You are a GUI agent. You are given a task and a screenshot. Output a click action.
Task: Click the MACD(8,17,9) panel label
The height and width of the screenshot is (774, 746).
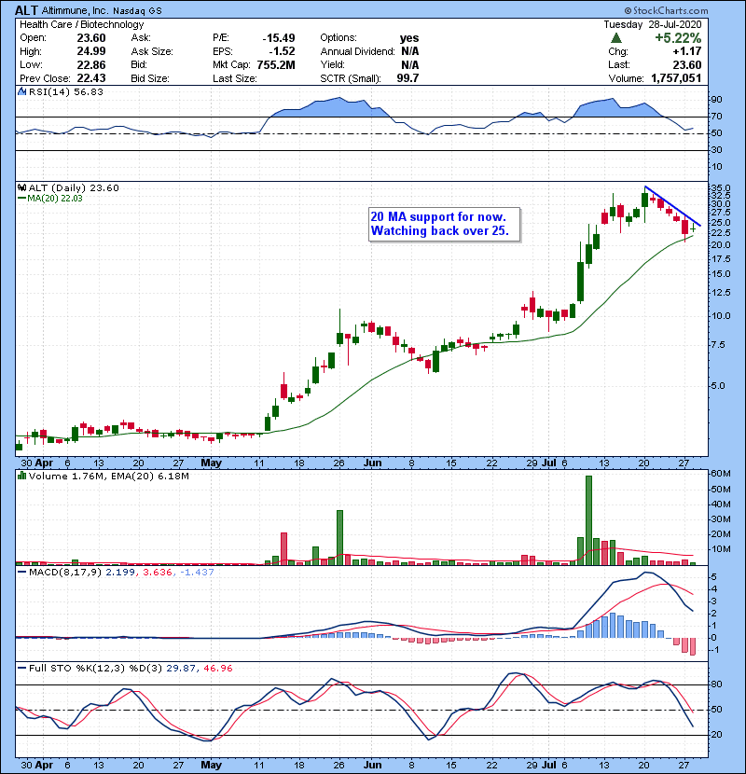[65, 573]
